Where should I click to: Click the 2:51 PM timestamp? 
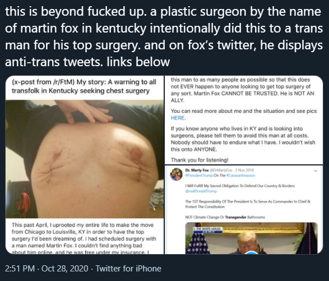(x=20, y=269)
